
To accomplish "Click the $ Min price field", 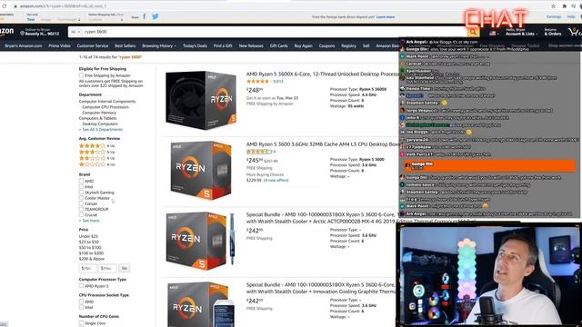I will click(87, 268).
